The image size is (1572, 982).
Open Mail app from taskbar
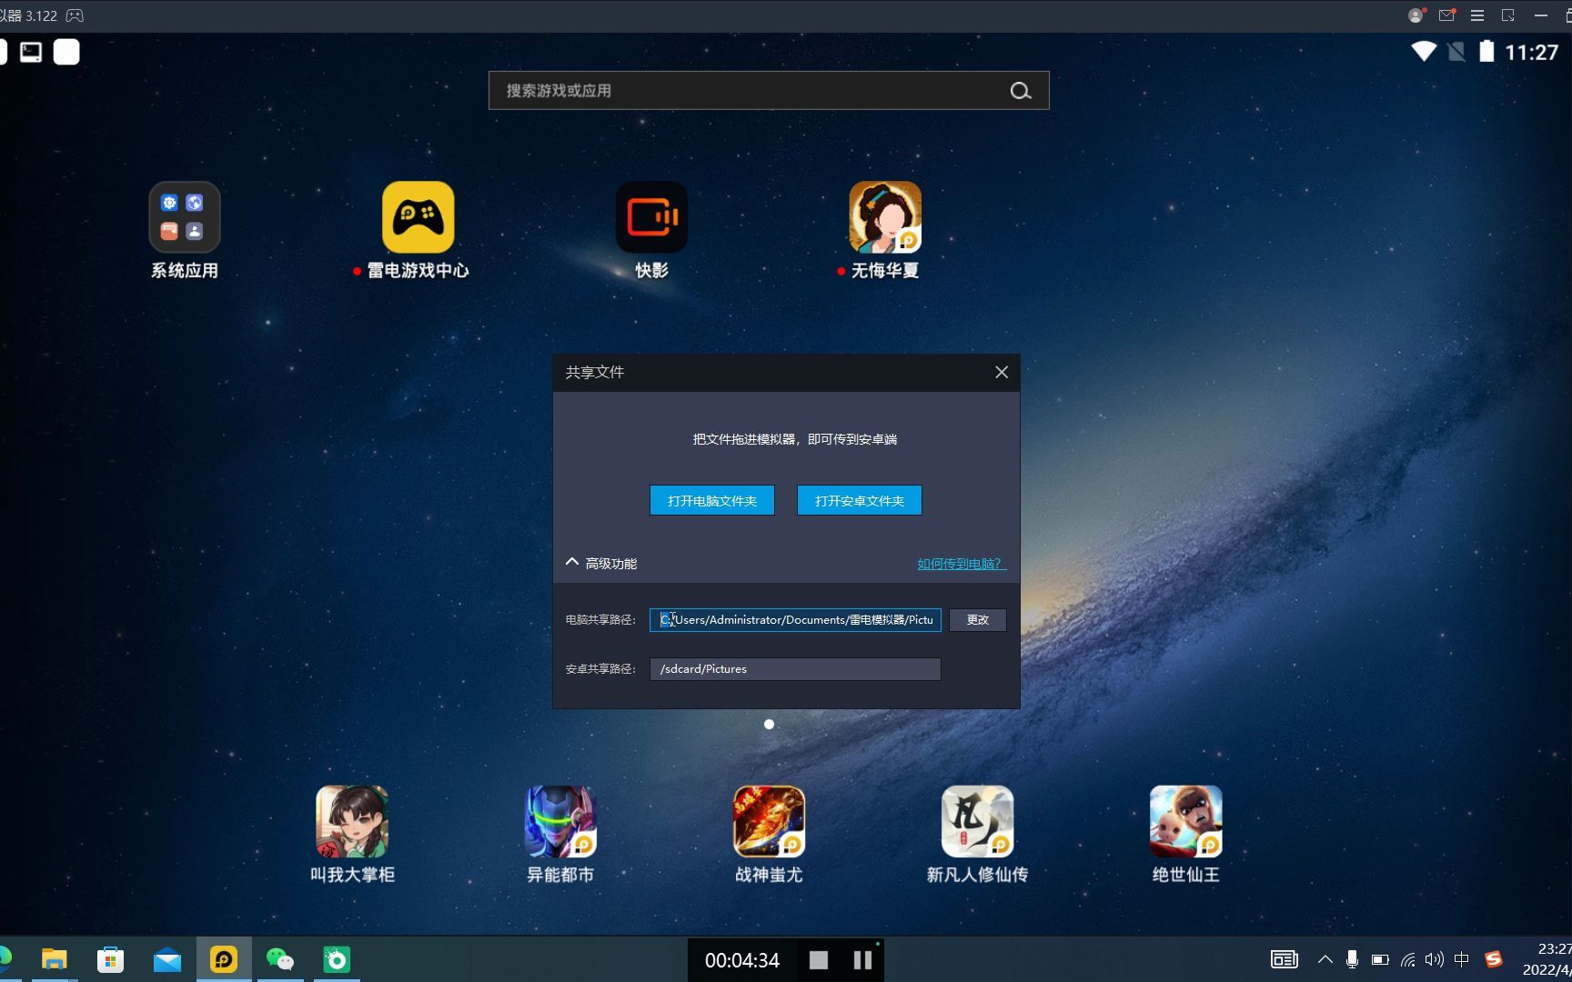tap(167, 959)
